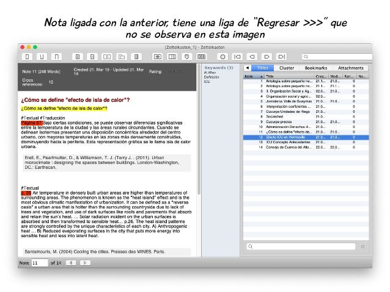
Task: Select row 1 'Antología sobre pequeño rie...'
Action: 306,81
